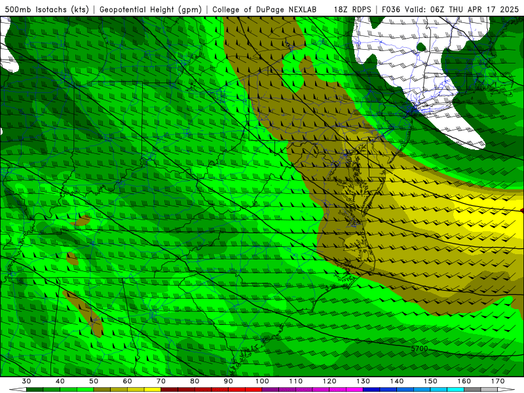Click the dark blue swatch right of 130
Screen dimensions: 524x393
(x=371, y=390)
